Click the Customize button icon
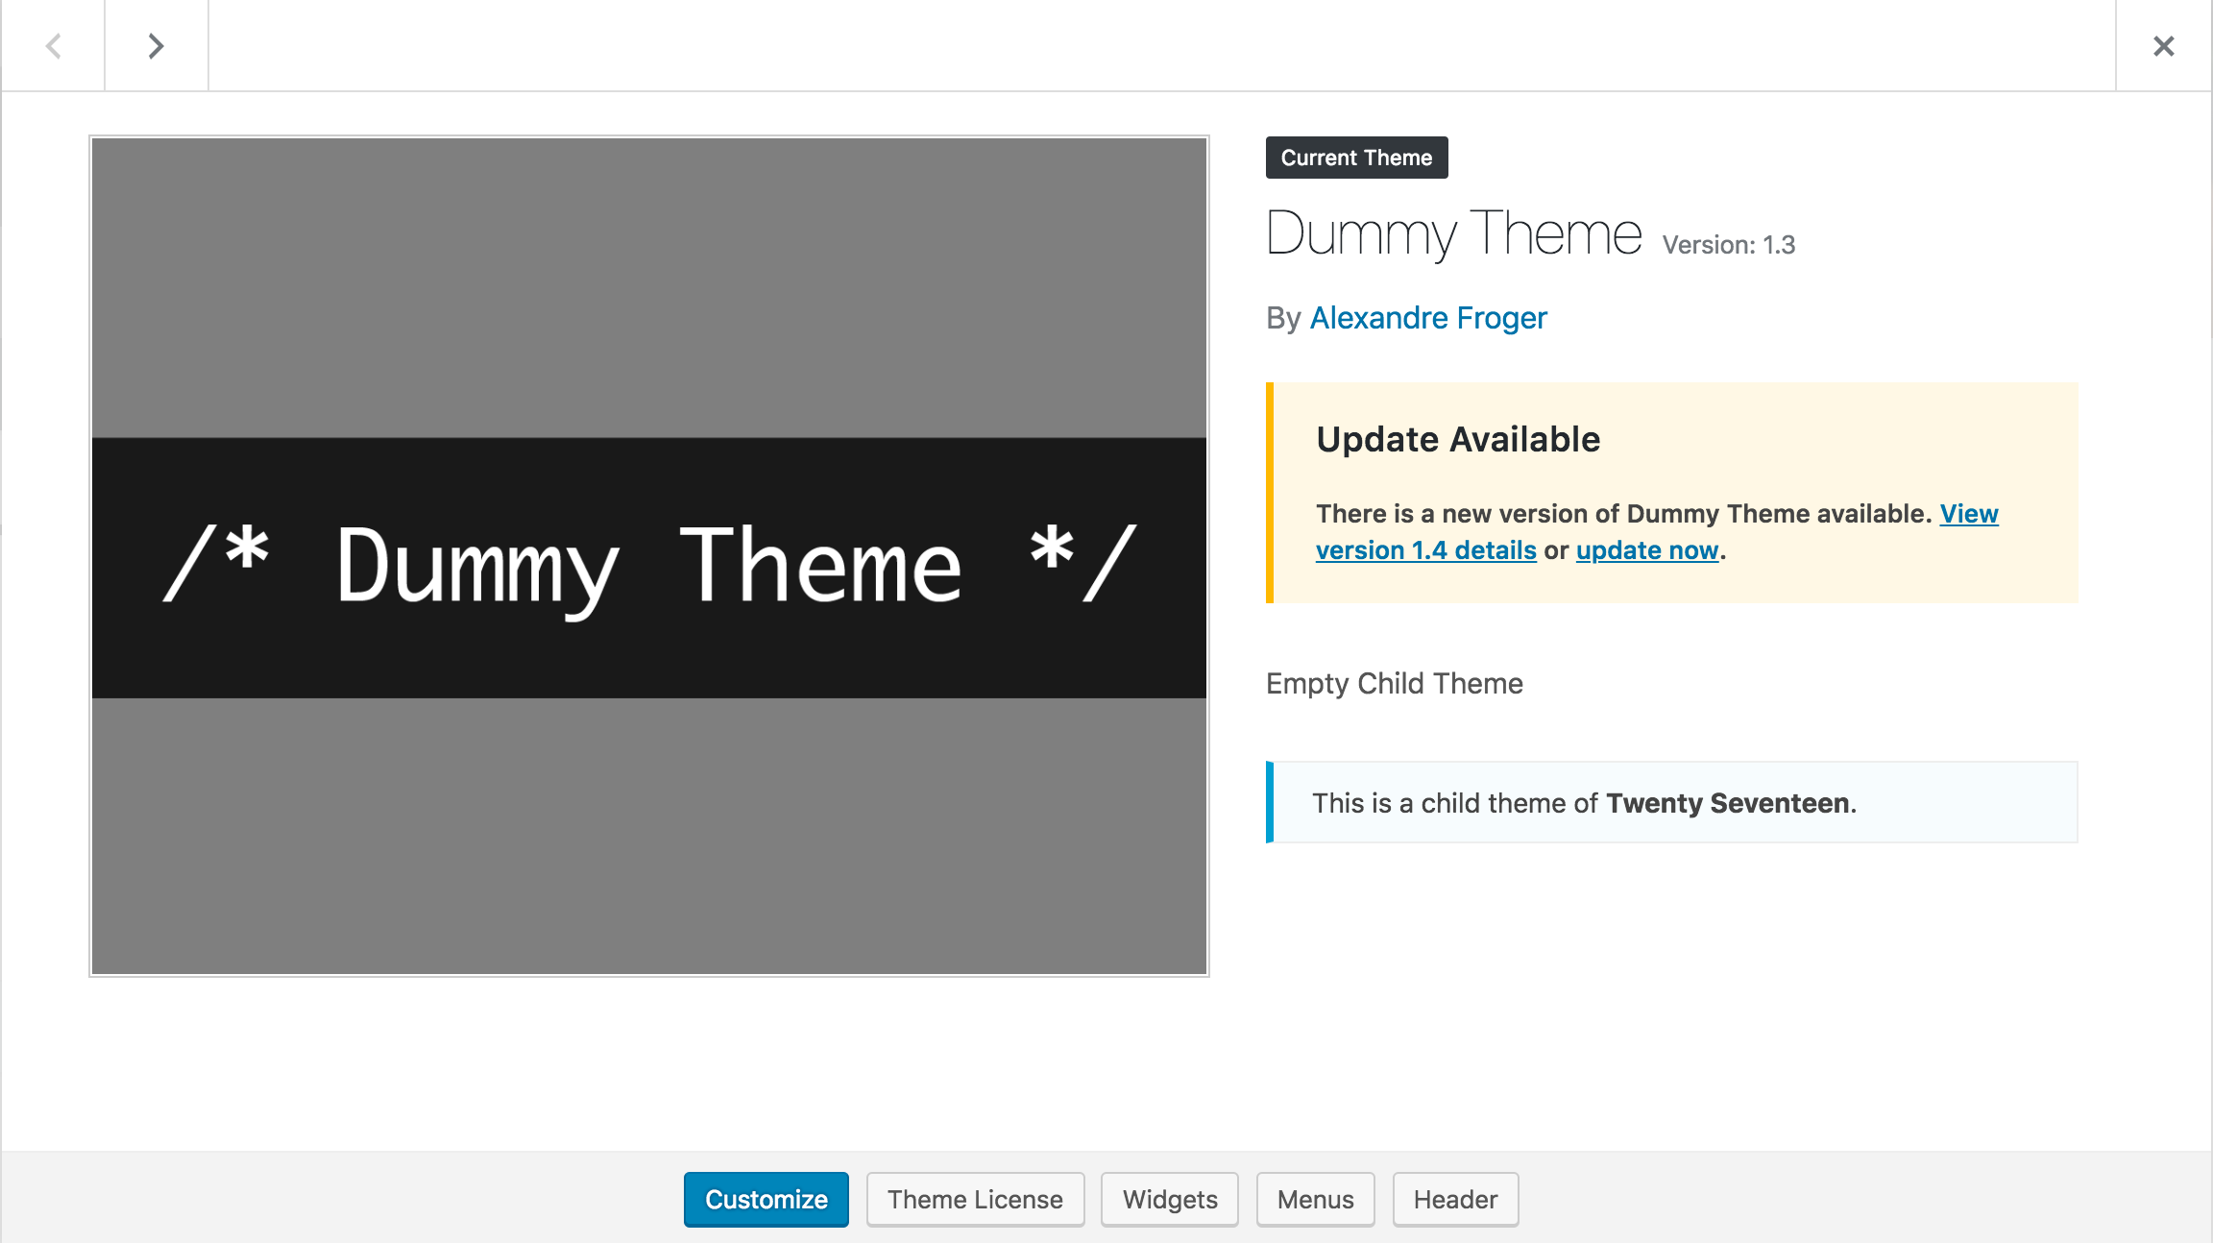2213x1243 pixels. (766, 1199)
